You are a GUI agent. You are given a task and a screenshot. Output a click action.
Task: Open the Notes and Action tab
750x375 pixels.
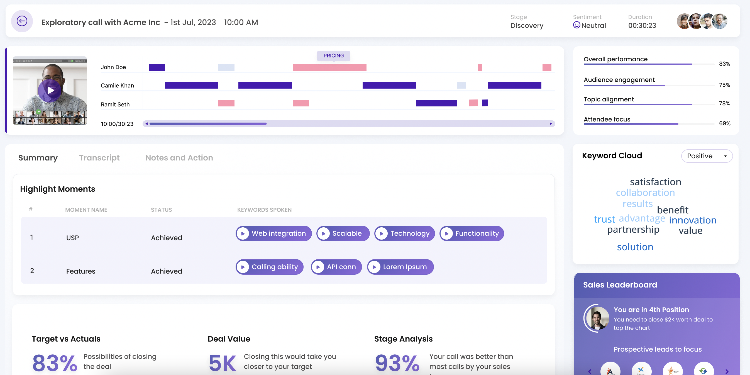click(x=179, y=158)
